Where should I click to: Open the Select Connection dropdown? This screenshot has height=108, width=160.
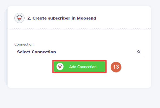click(x=79, y=52)
